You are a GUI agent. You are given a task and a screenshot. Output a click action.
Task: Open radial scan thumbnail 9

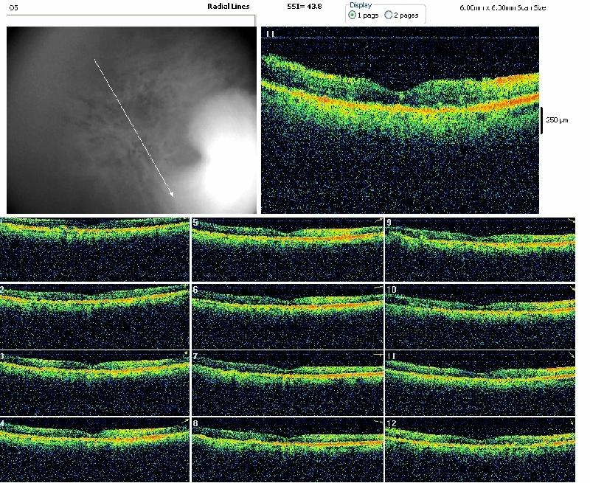[481, 249]
